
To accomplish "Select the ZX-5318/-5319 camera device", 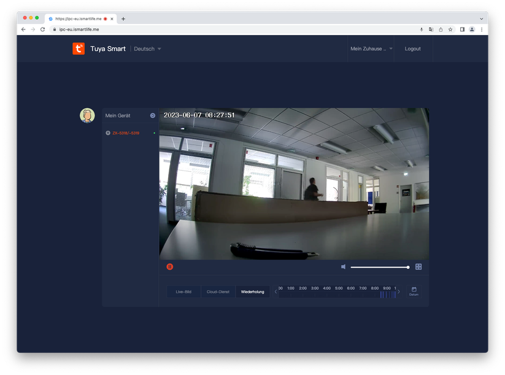I will click(x=126, y=133).
